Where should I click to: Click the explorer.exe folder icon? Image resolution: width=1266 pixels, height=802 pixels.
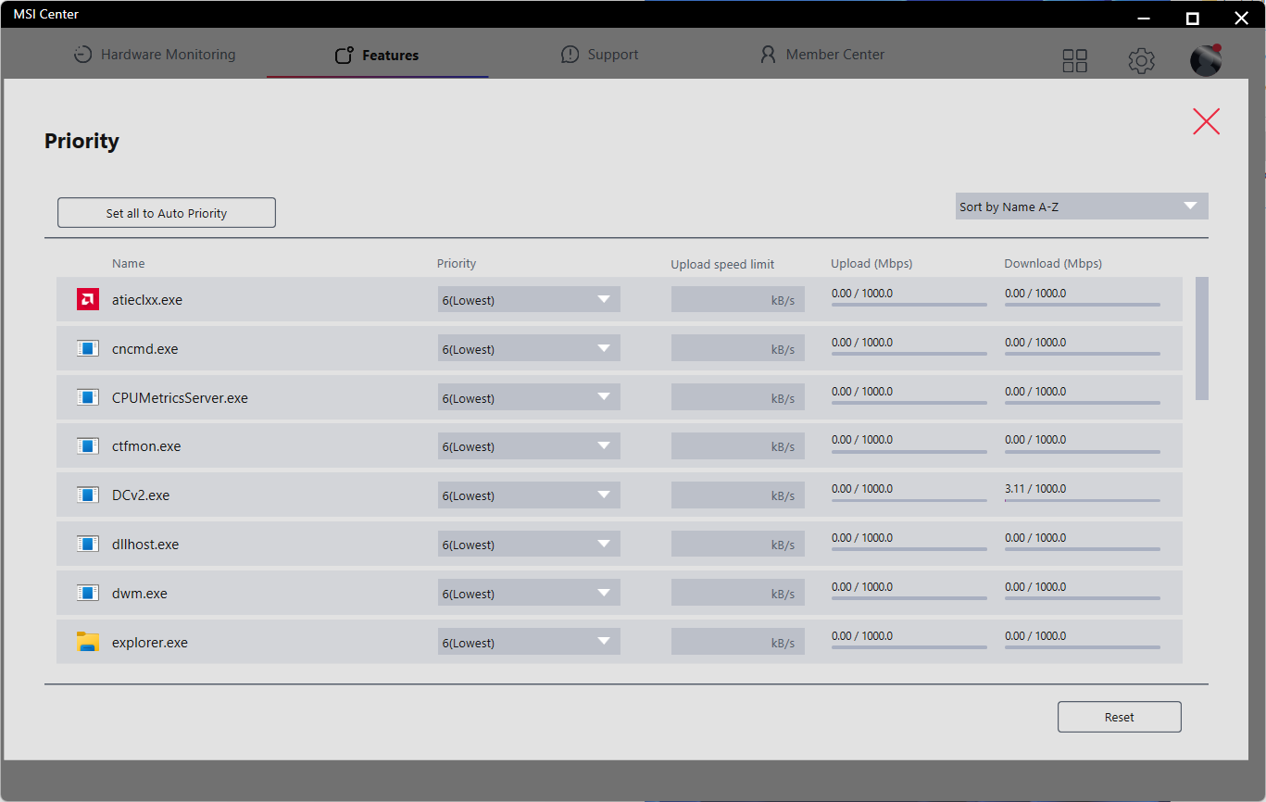(x=88, y=642)
